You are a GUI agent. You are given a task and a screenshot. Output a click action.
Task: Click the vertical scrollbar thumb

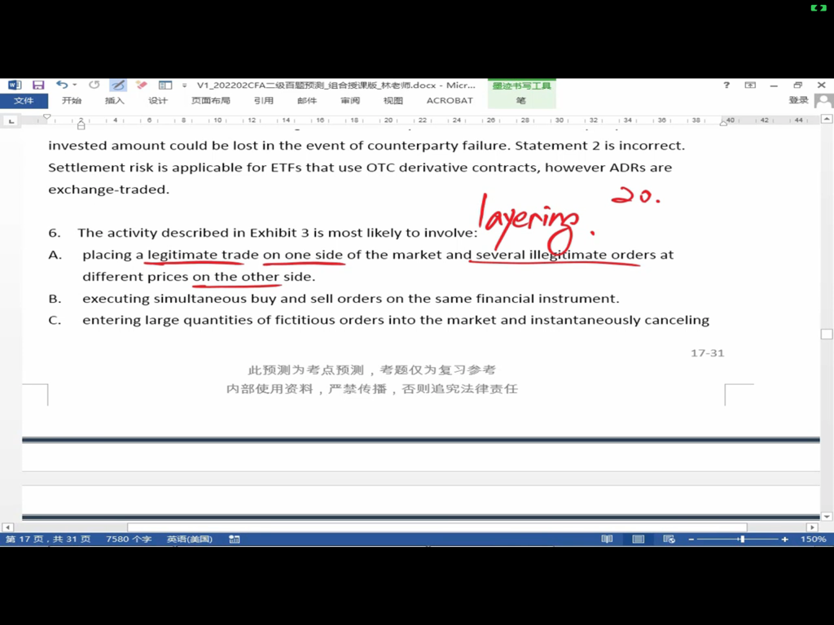(827, 334)
